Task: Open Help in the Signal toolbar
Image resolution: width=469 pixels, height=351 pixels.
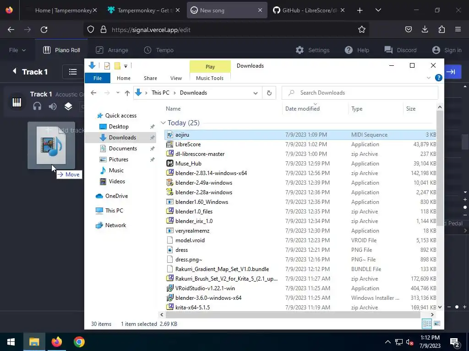Action: 357,50
